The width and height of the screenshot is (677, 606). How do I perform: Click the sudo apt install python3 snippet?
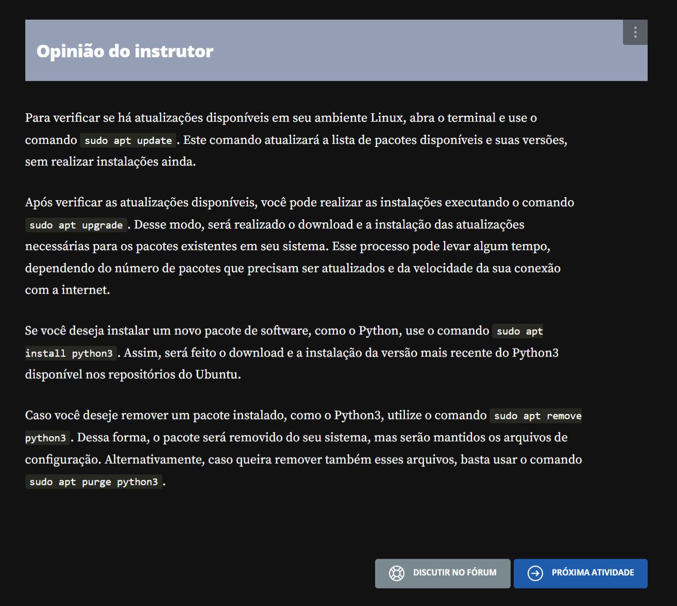(x=70, y=353)
